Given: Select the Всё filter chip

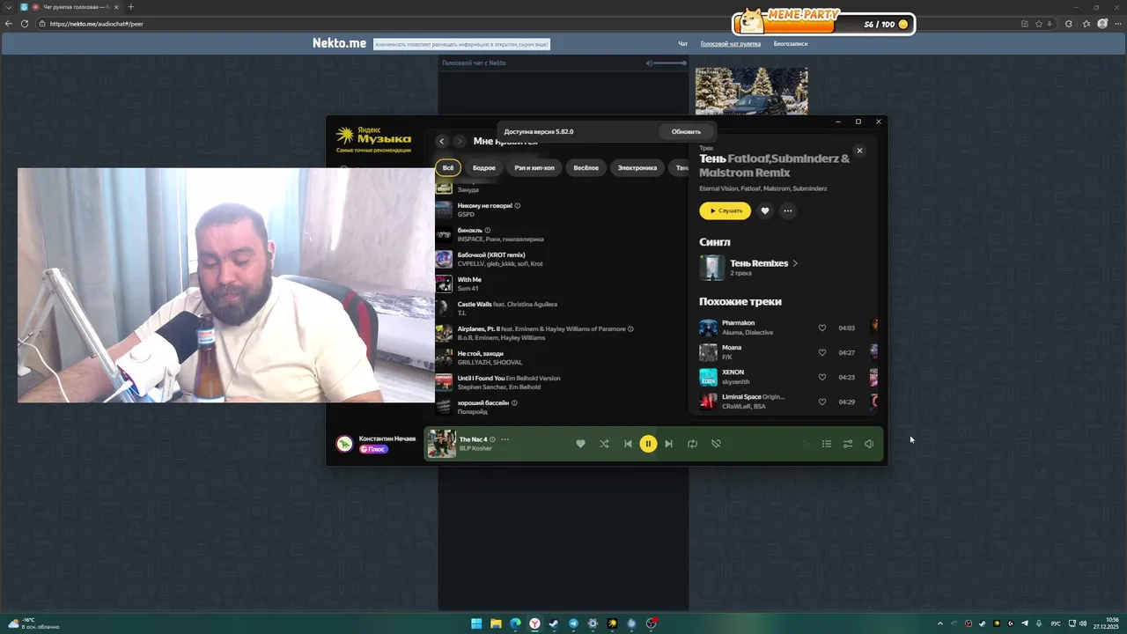Looking at the screenshot, I should pyautogui.click(x=448, y=167).
